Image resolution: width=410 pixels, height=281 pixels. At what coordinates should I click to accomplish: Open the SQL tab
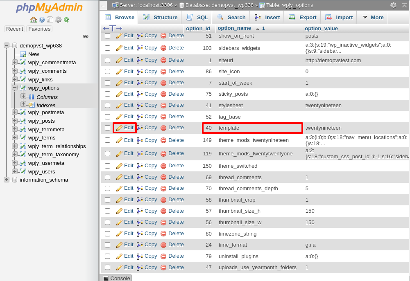point(197,18)
